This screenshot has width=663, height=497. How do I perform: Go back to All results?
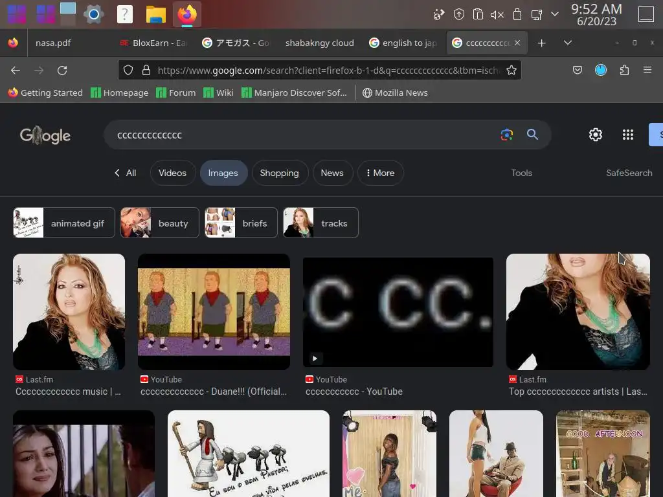[x=126, y=173]
